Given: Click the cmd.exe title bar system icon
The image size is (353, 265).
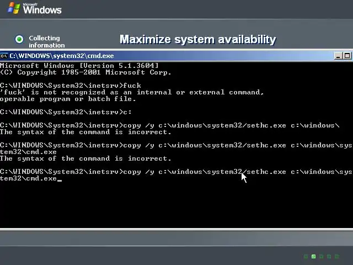Looking at the screenshot, I should point(4,56).
